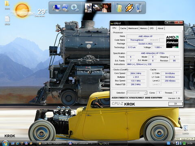Click the Version 1.39 label

pos(174,98)
